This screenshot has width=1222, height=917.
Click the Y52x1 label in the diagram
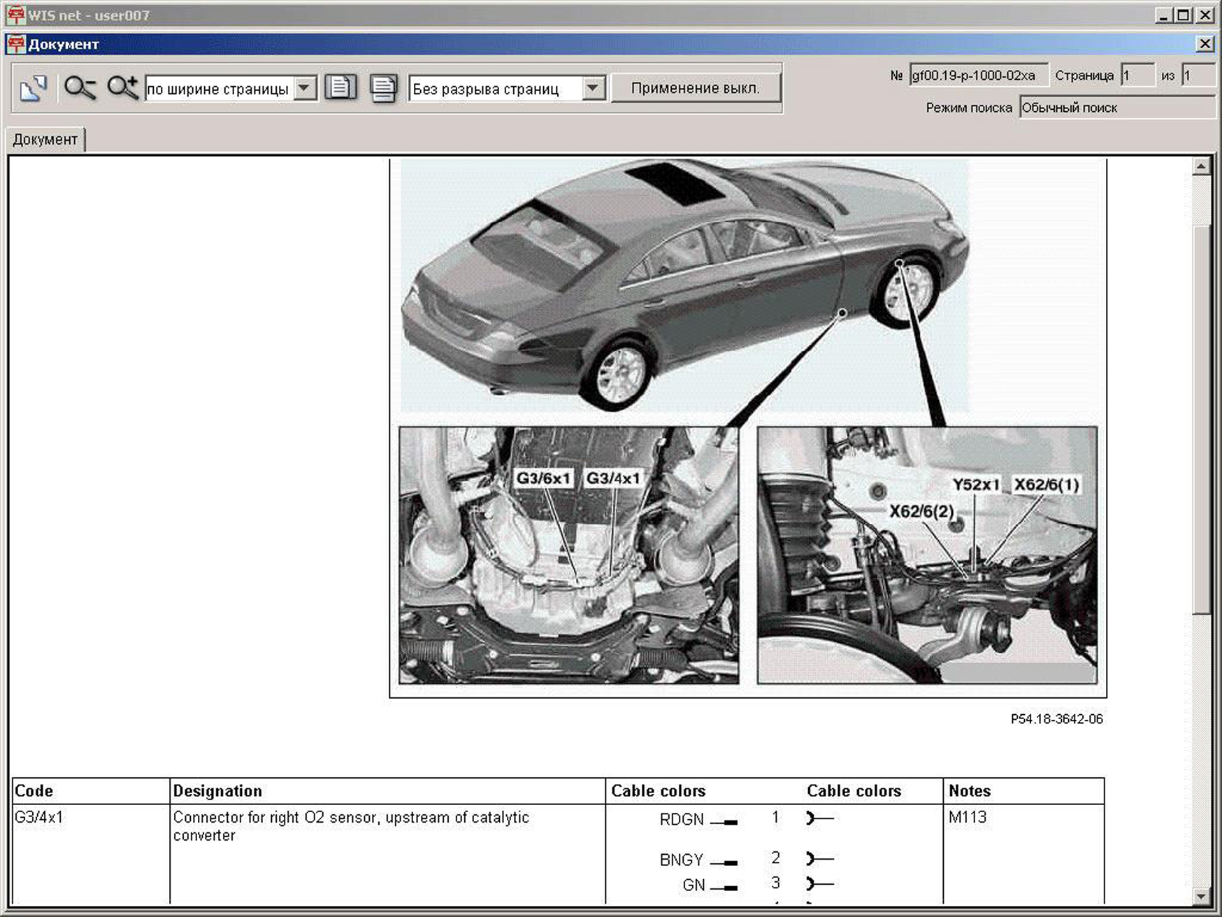[x=975, y=485]
